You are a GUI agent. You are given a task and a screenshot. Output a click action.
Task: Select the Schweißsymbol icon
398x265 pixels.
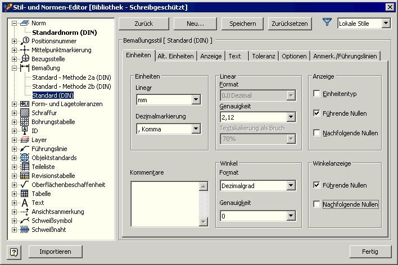(25, 221)
